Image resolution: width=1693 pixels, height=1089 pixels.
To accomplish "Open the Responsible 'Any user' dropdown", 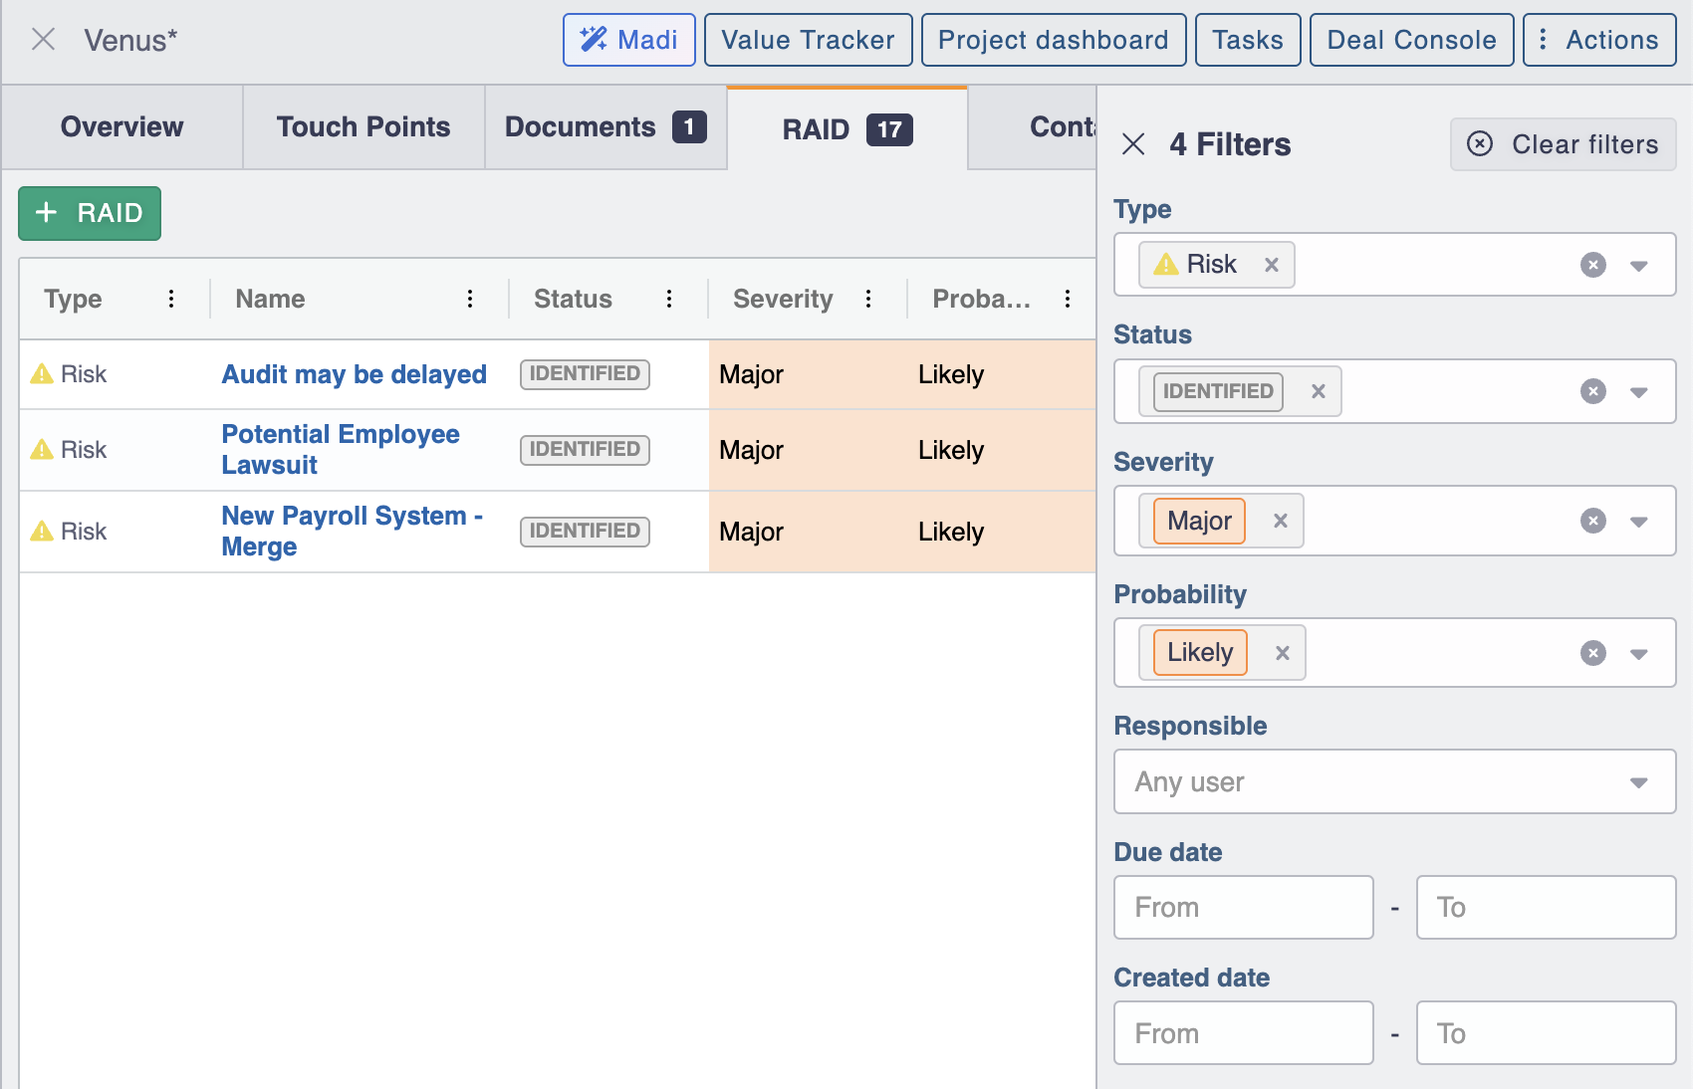I will (x=1395, y=781).
